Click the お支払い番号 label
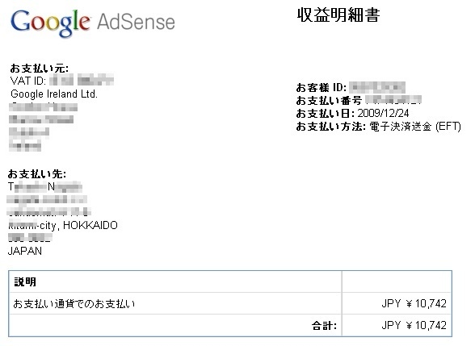The image size is (475, 346). point(329,100)
